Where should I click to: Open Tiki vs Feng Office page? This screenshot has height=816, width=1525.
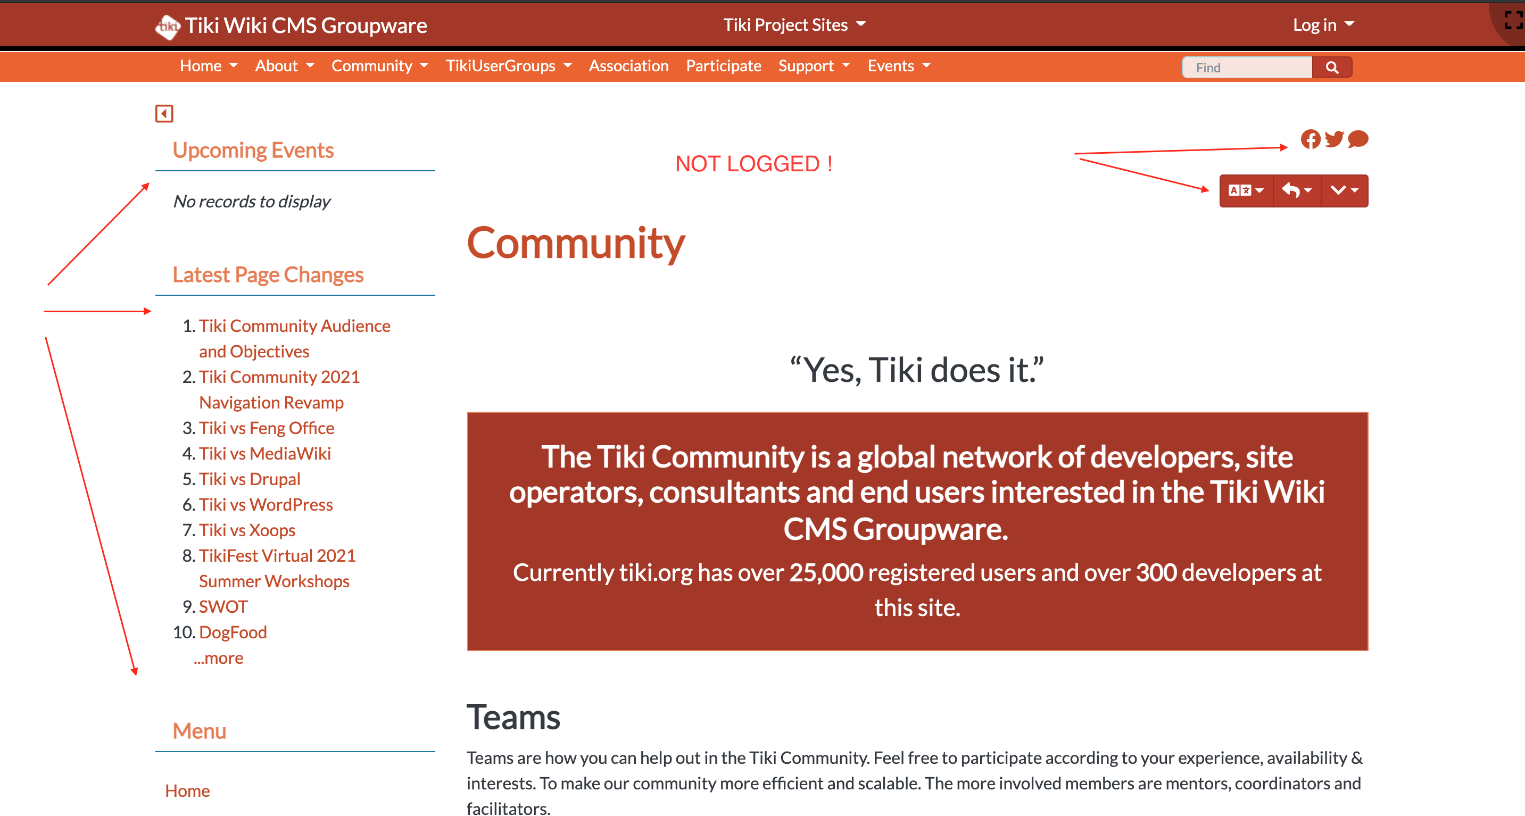[x=267, y=428]
